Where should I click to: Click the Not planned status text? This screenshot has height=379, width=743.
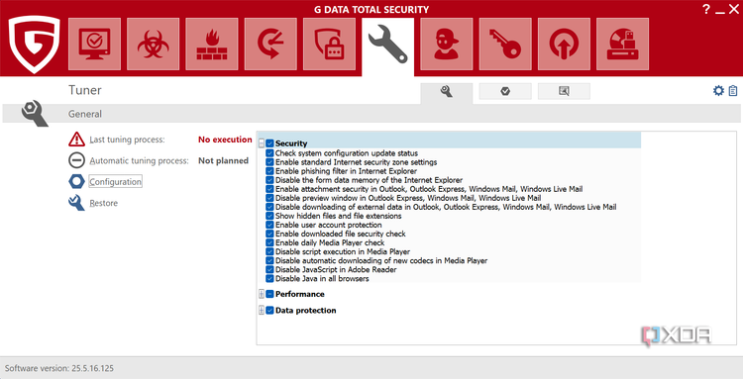click(x=223, y=161)
